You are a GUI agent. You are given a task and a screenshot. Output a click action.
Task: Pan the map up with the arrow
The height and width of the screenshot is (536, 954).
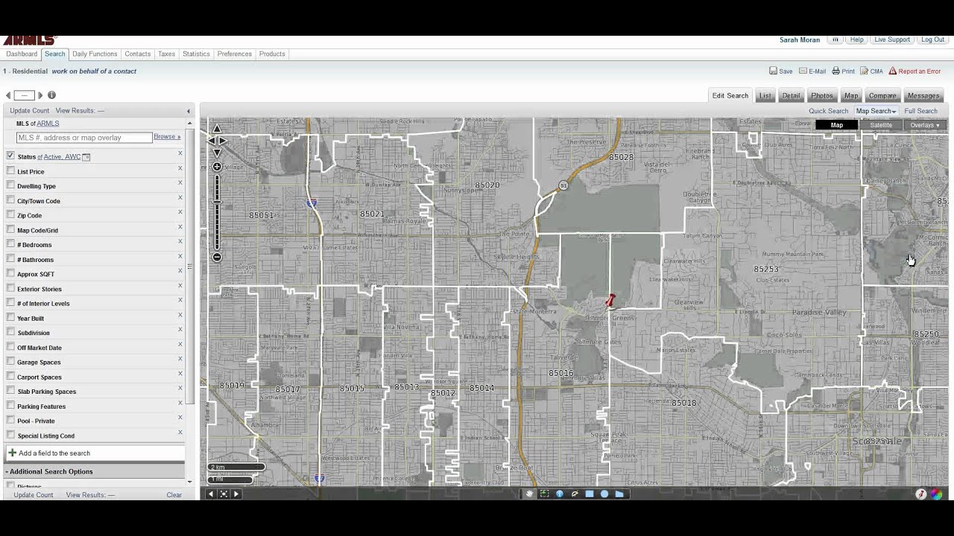coord(217,129)
